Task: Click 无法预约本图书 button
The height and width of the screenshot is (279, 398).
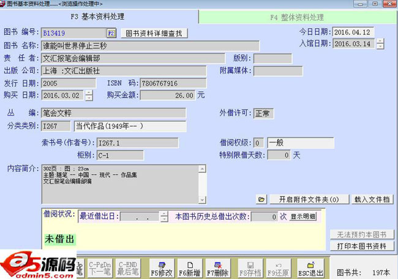Action: [362, 234]
